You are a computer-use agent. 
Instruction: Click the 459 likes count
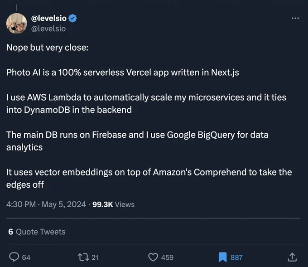(x=167, y=257)
